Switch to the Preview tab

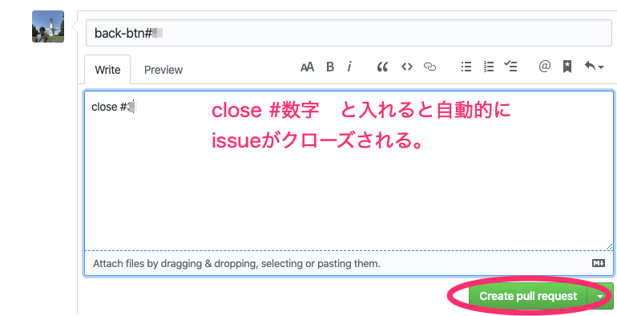pos(163,70)
